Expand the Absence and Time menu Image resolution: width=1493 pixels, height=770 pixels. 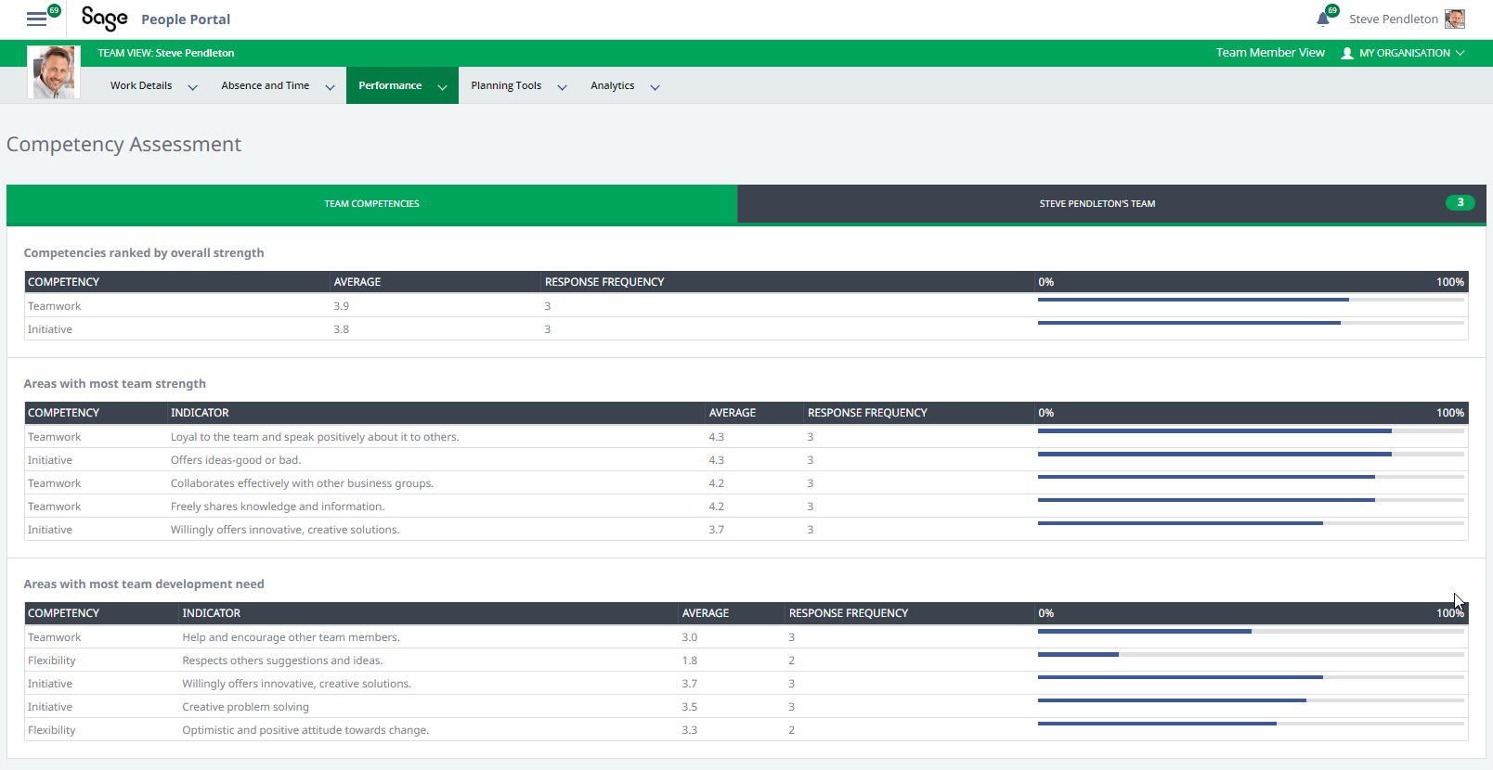tap(330, 87)
